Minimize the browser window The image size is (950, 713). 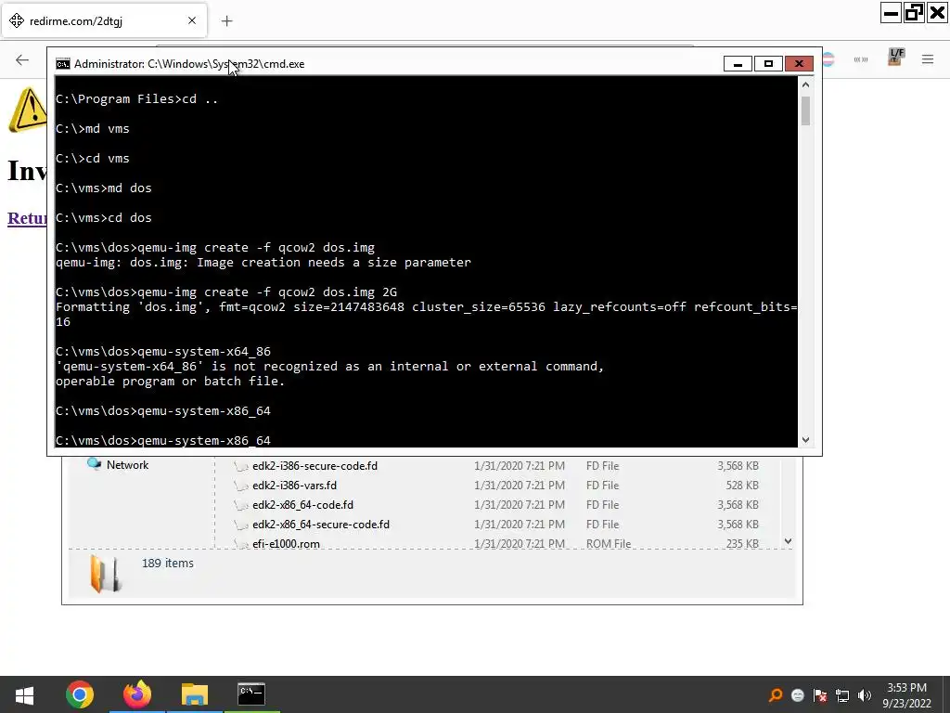point(891,13)
